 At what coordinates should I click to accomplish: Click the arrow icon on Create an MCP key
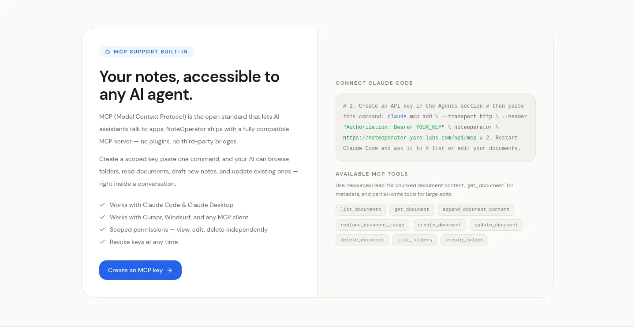[170, 270]
